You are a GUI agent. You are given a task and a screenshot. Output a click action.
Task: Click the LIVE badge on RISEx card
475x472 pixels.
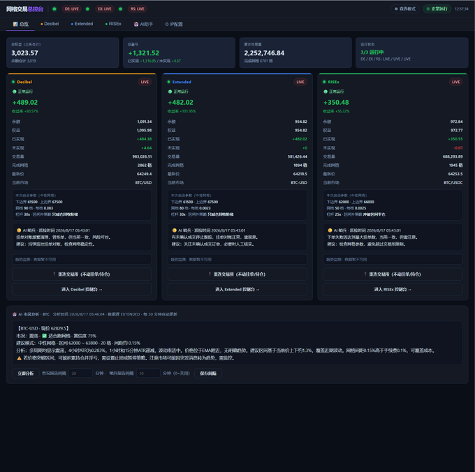coord(455,82)
